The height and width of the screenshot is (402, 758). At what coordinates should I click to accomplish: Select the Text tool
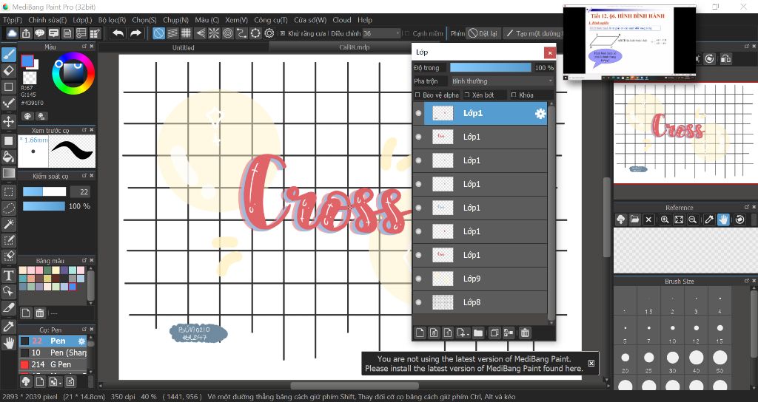pyautogui.click(x=9, y=276)
